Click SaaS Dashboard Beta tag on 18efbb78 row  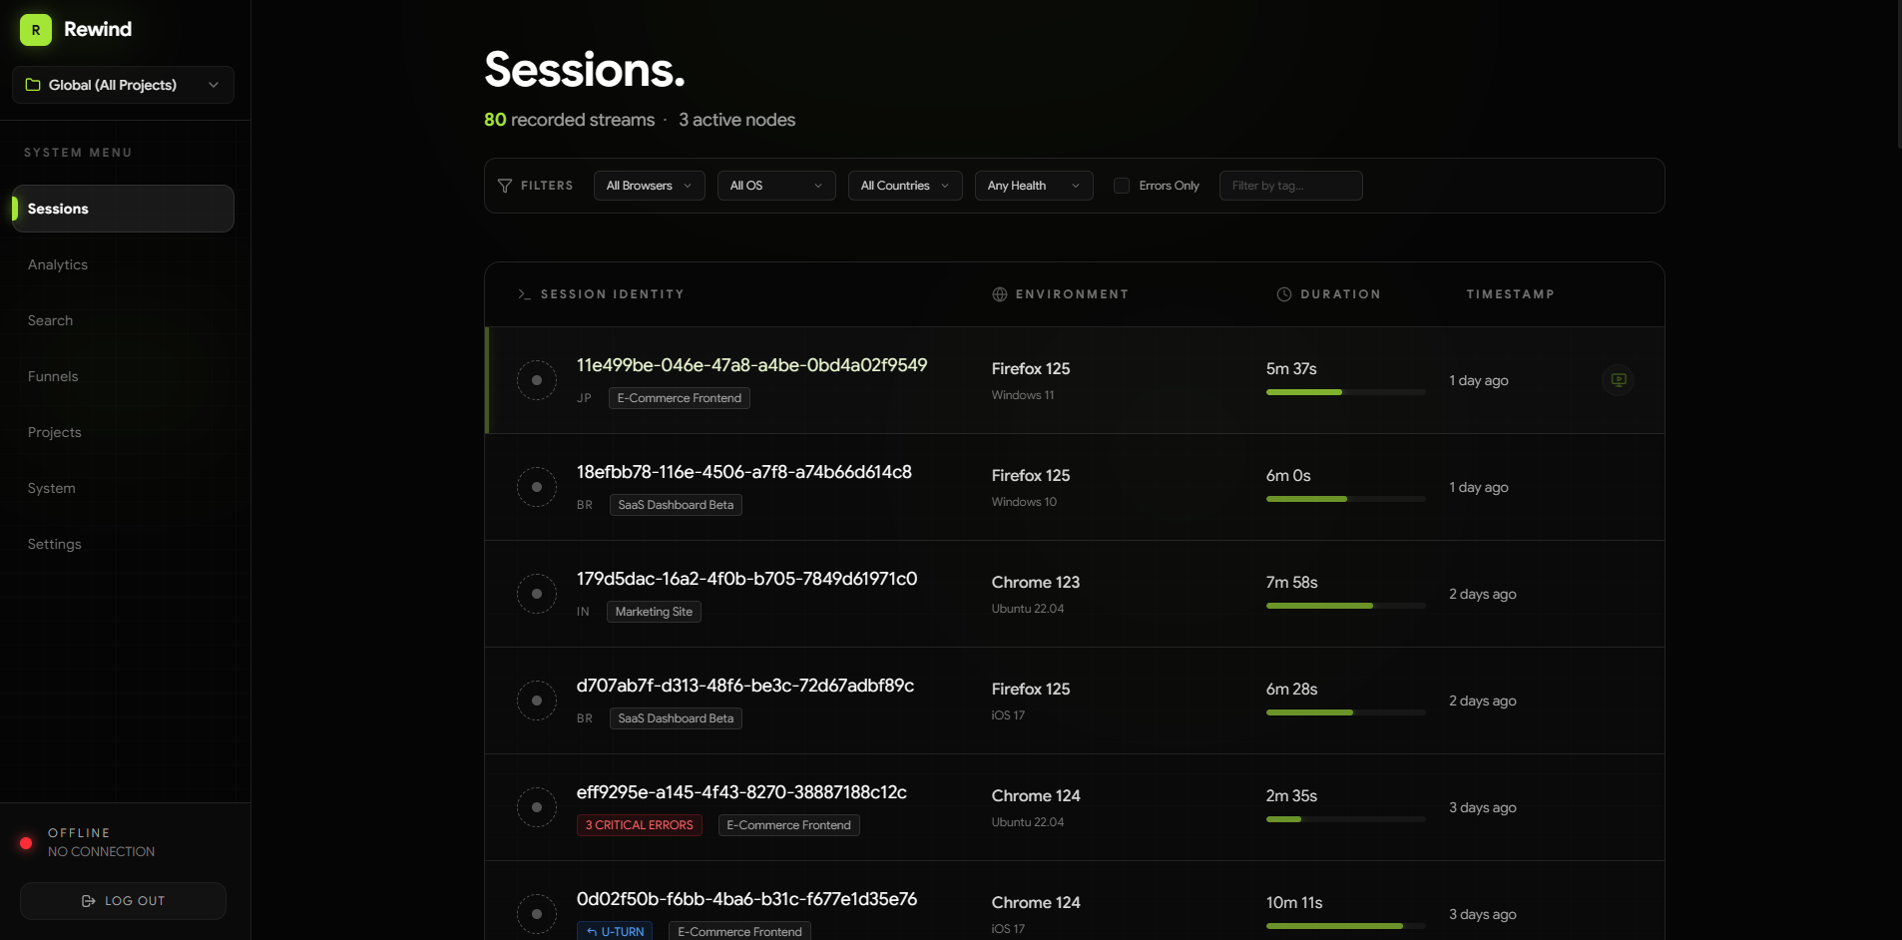point(676,505)
